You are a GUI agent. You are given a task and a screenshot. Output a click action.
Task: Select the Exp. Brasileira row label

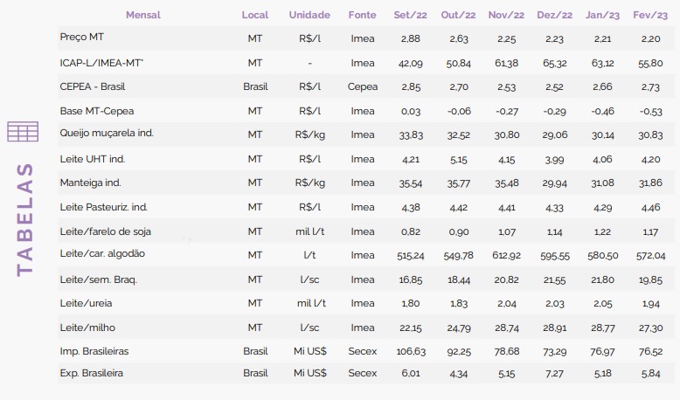tap(92, 373)
